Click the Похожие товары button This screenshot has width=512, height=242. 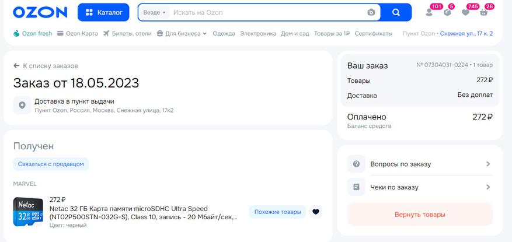277,212
